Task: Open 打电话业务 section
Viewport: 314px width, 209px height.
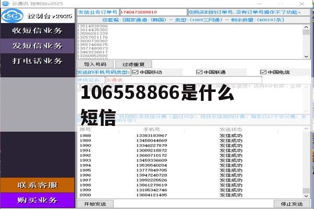Action: [x=38, y=61]
